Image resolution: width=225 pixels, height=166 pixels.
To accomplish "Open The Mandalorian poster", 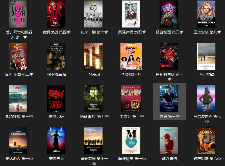I will 18,140.
